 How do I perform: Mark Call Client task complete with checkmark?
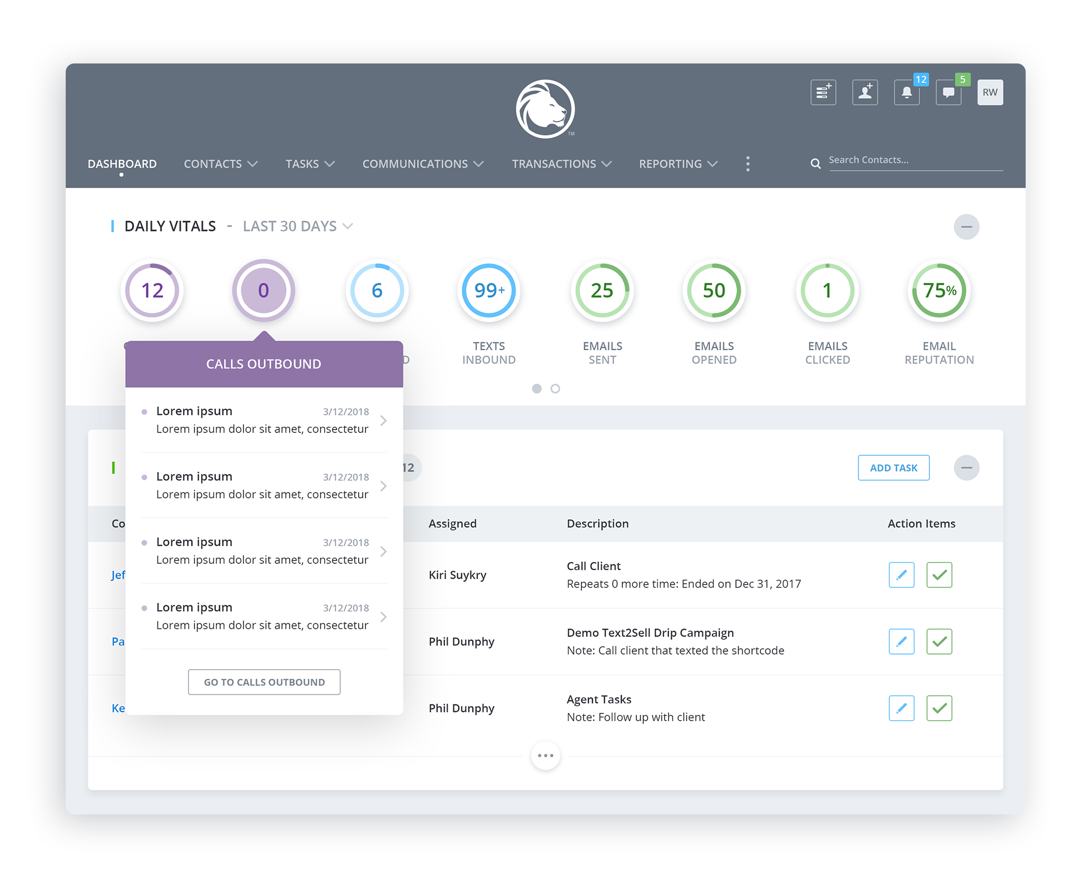tap(939, 575)
